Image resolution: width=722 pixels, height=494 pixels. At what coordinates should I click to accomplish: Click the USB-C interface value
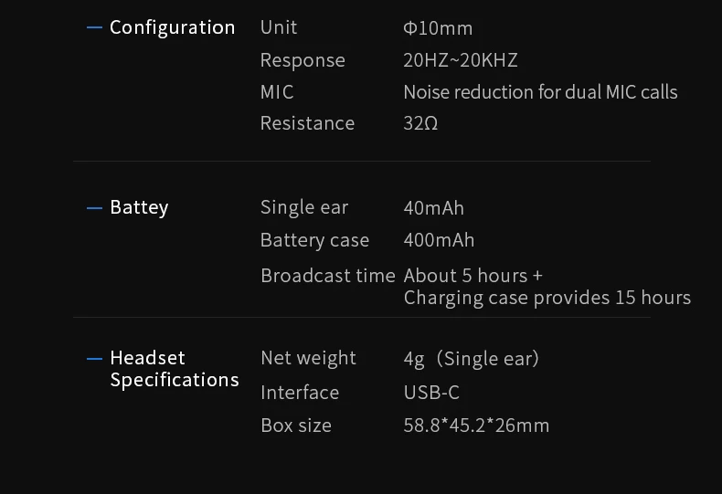click(431, 393)
